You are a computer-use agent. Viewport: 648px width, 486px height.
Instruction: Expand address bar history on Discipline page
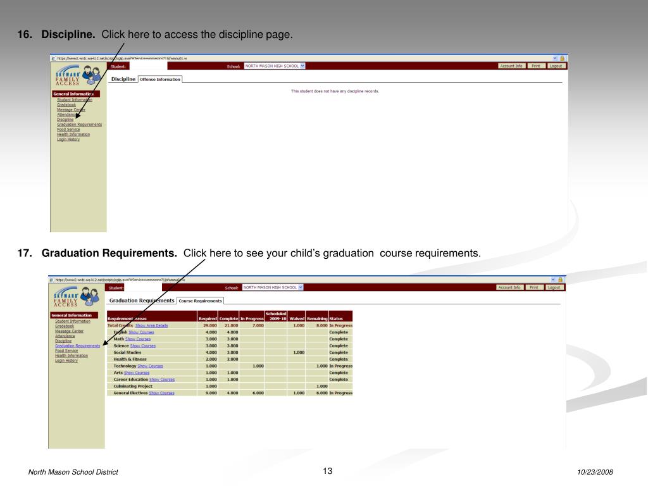[x=554, y=58]
